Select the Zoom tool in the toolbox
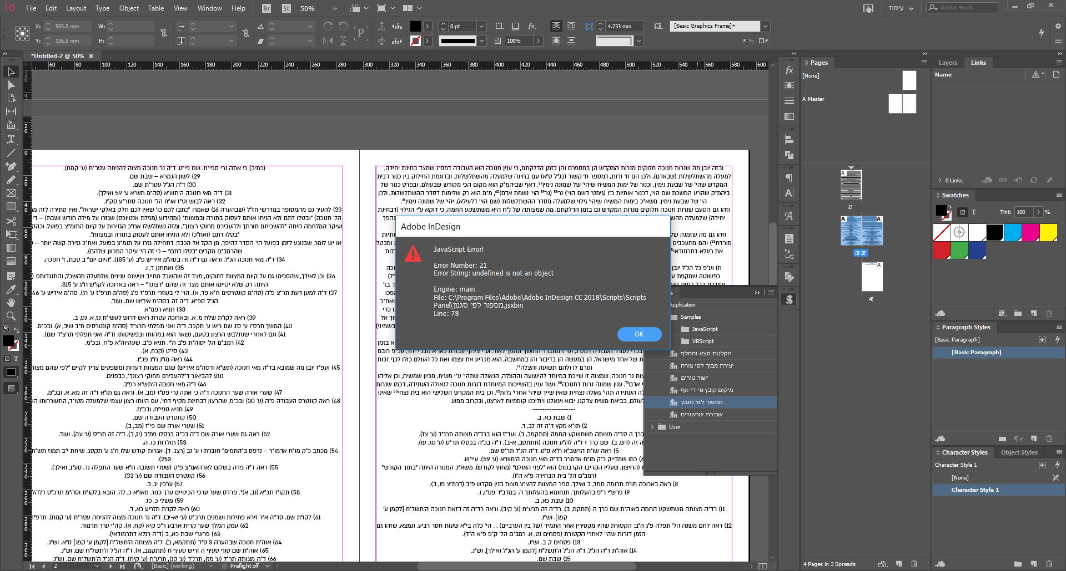Screen dimensions: 1066x571 11,316
